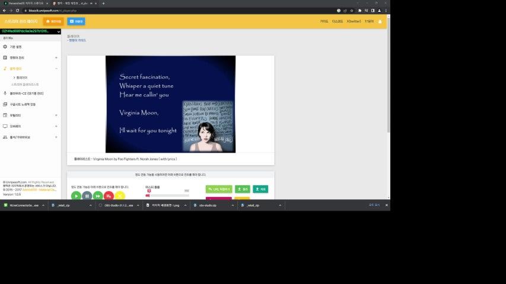The width and height of the screenshot is (506, 284).
Task: Open png download options chevron
Action: (x=185, y=205)
